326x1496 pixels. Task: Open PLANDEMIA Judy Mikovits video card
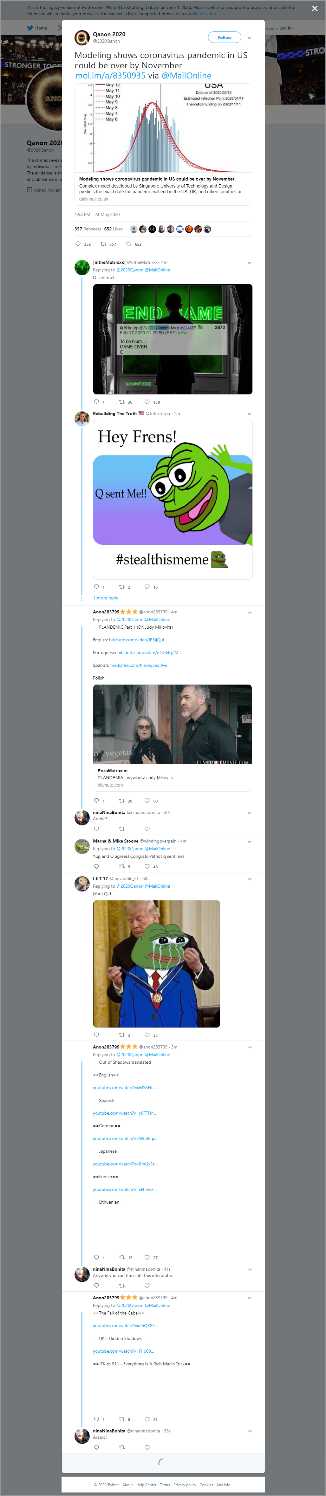point(173,738)
